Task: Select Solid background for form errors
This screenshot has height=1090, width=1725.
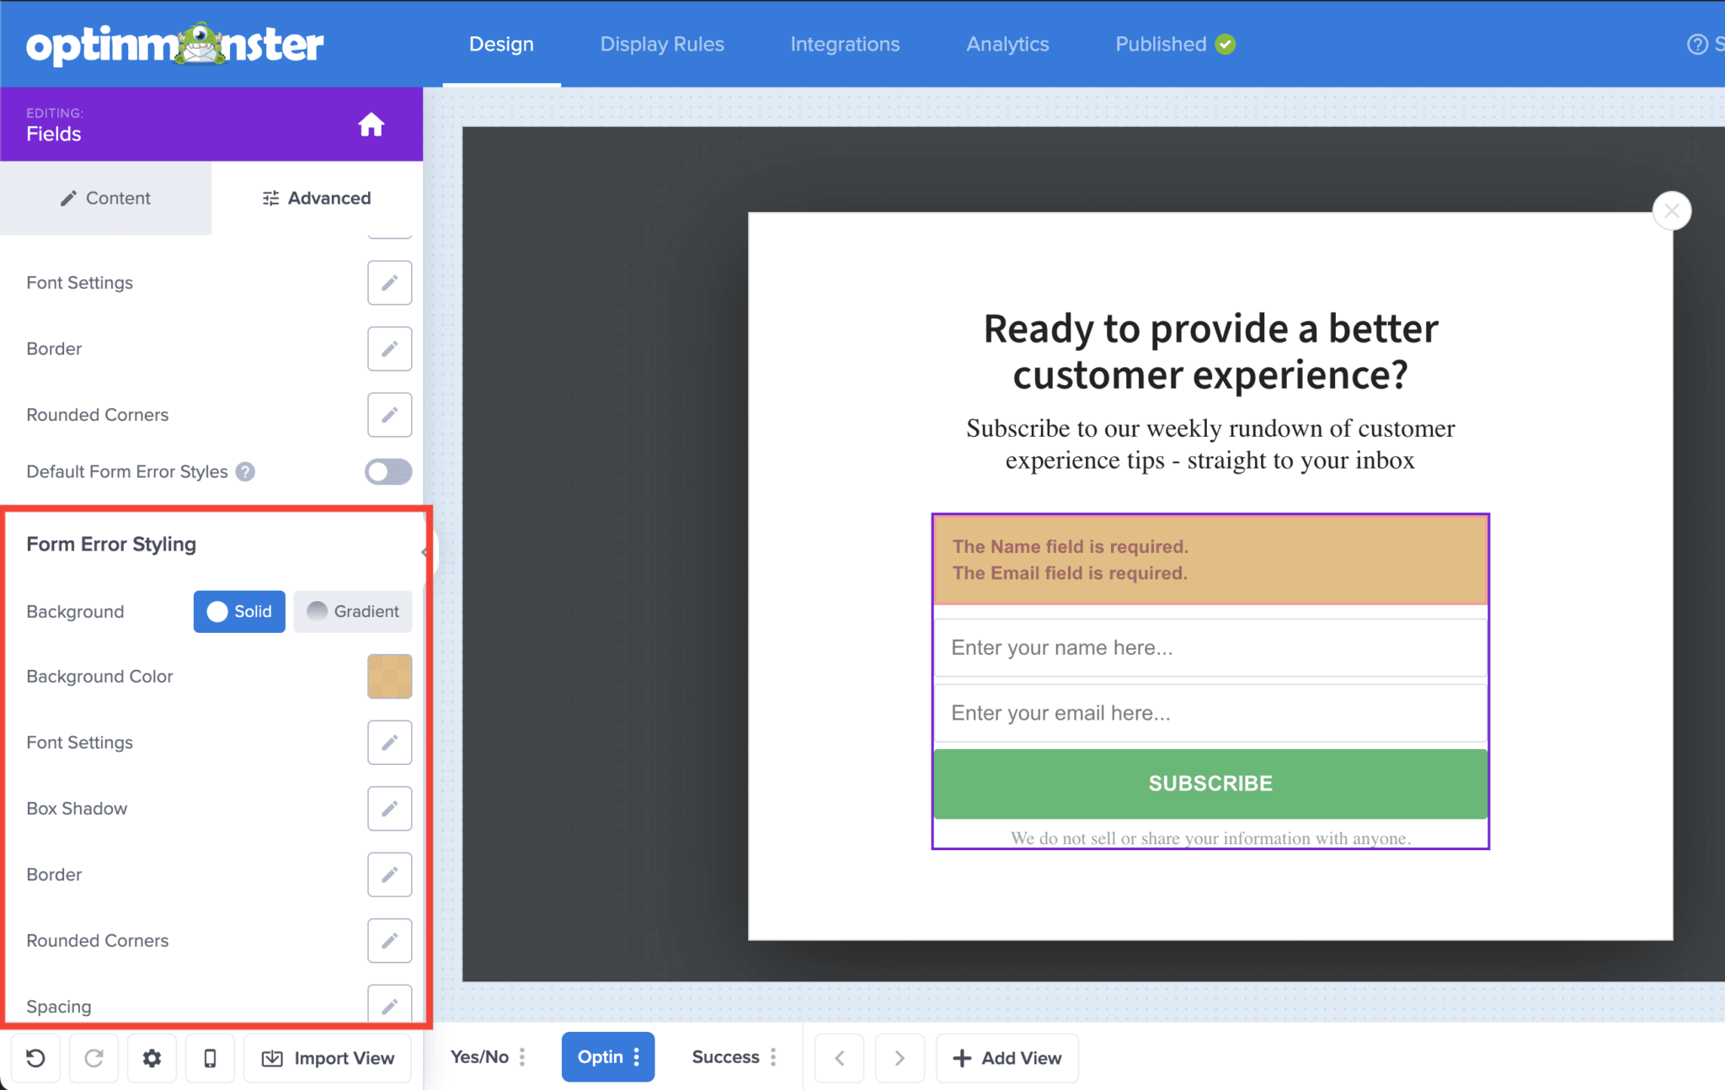Action: tap(239, 612)
